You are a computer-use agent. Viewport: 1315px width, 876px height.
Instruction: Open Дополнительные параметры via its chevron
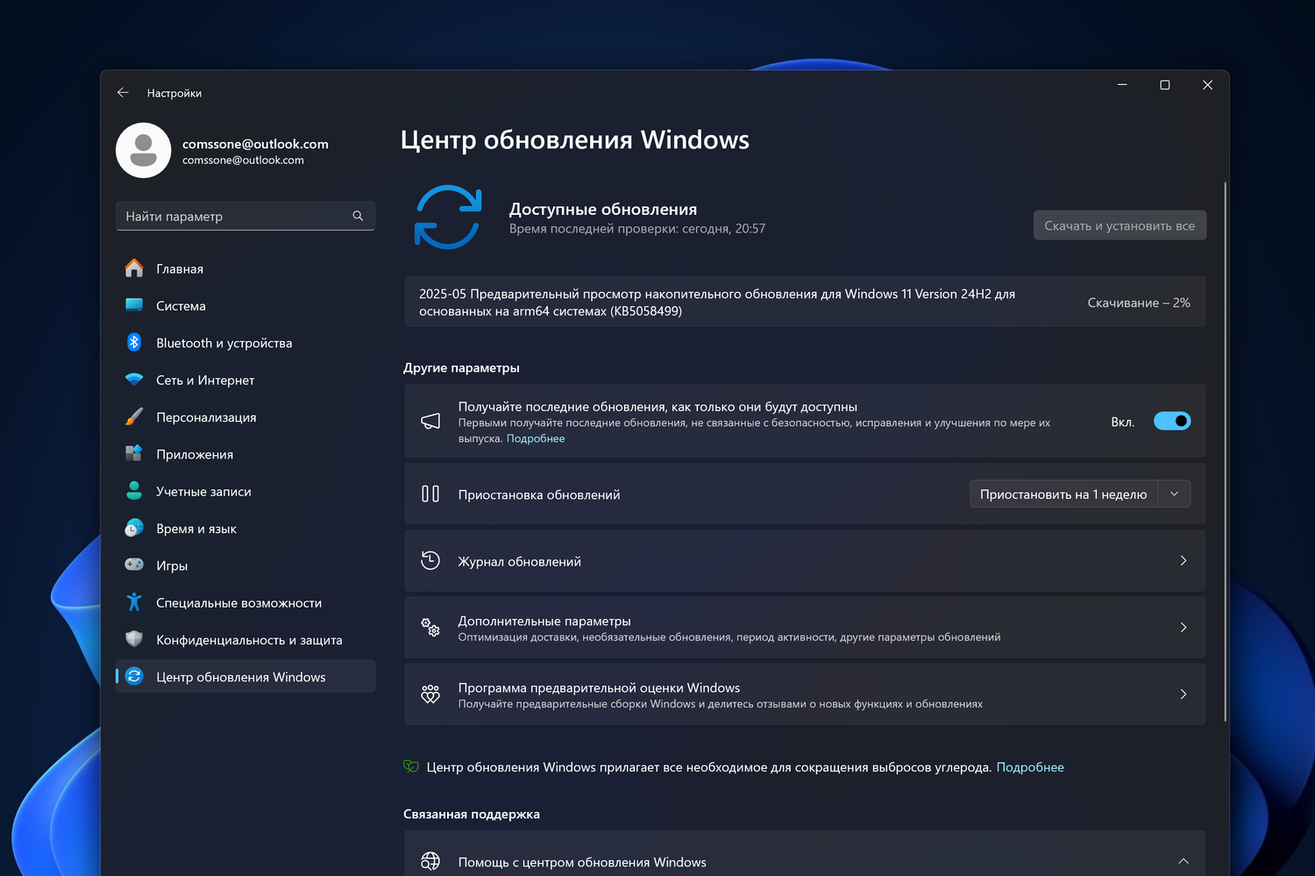click(x=1183, y=627)
